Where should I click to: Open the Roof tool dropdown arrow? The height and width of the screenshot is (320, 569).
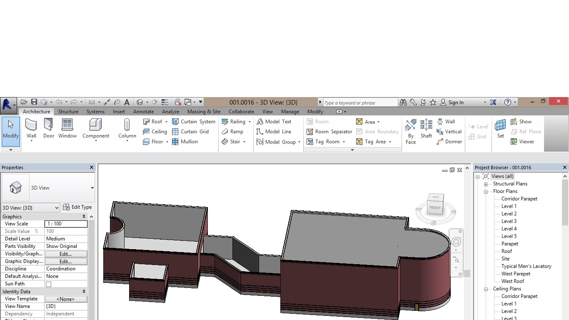pyautogui.click(x=166, y=122)
